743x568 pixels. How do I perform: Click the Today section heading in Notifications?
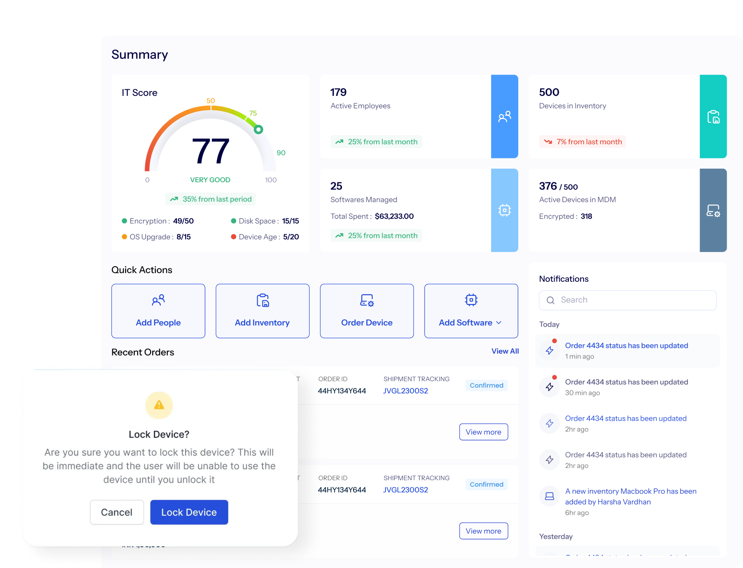[x=549, y=324]
